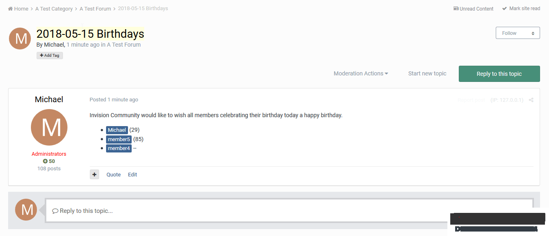Add a reaction with the plus icon

[x=94, y=174]
